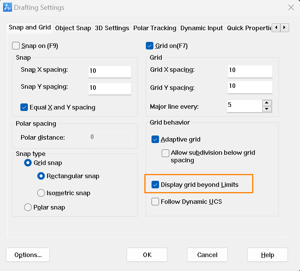The height and width of the screenshot is (271, 300).
Task: Close the Drafting Settings dialog
Action: [x=291, y=8]
